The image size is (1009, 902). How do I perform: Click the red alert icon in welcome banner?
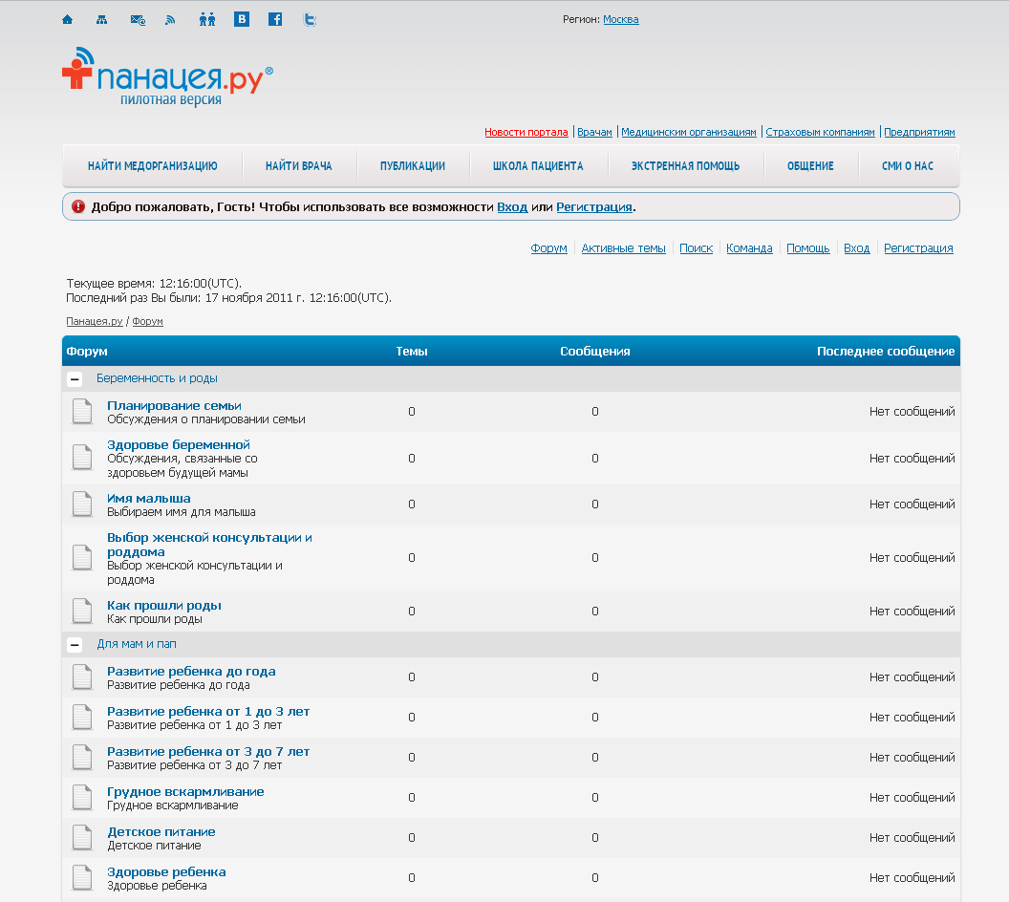78,206
